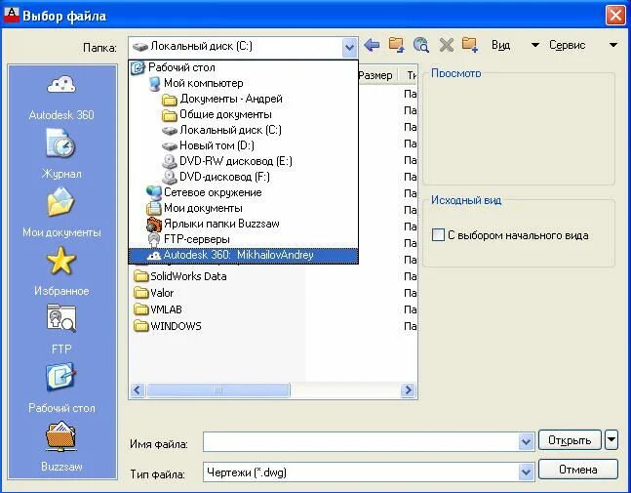Choose Мой компьютер in the location list
Image resolution: width=631 pixels, height=493 pixels.
(243, 83)
